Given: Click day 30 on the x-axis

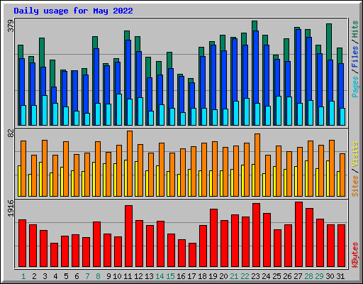Looking at the screenshot, I should (330, 276).
